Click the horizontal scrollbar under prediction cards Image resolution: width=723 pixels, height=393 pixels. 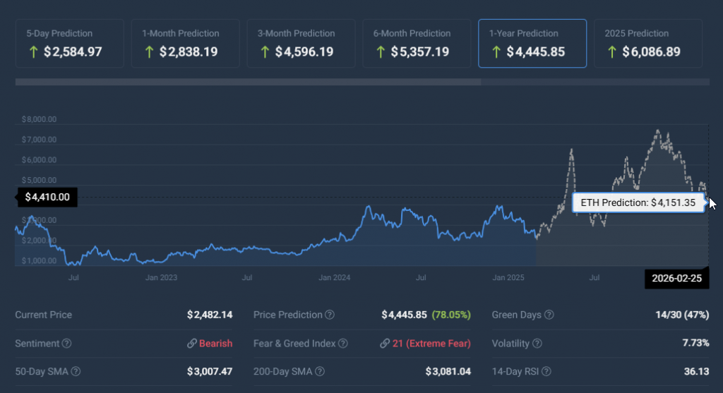click(248, 82)
